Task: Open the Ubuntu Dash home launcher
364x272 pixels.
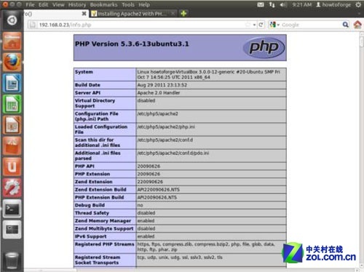Action: click(12, 20)
